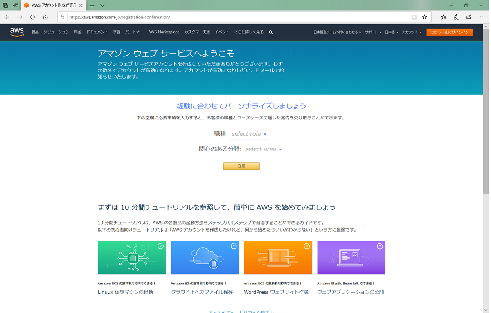
Task: Open the 製品 menu
Action: pos(35,32)
